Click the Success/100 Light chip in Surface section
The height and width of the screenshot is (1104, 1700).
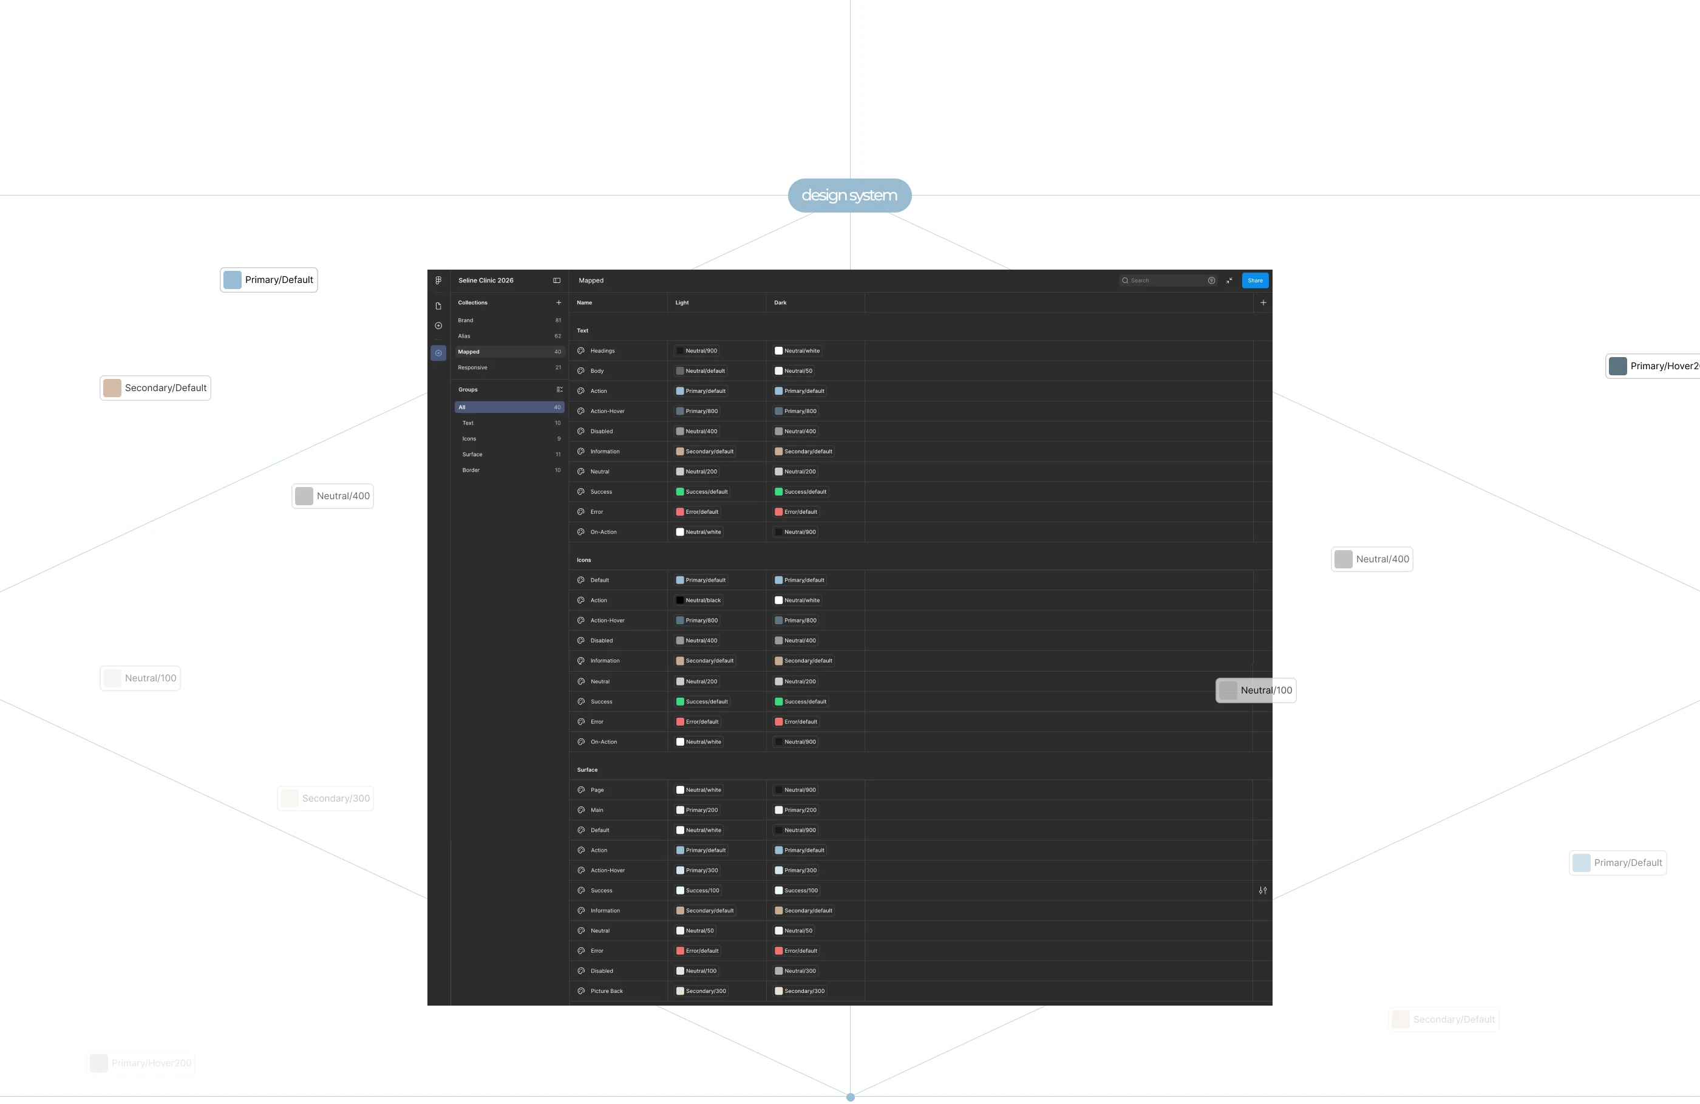[698, 890]
